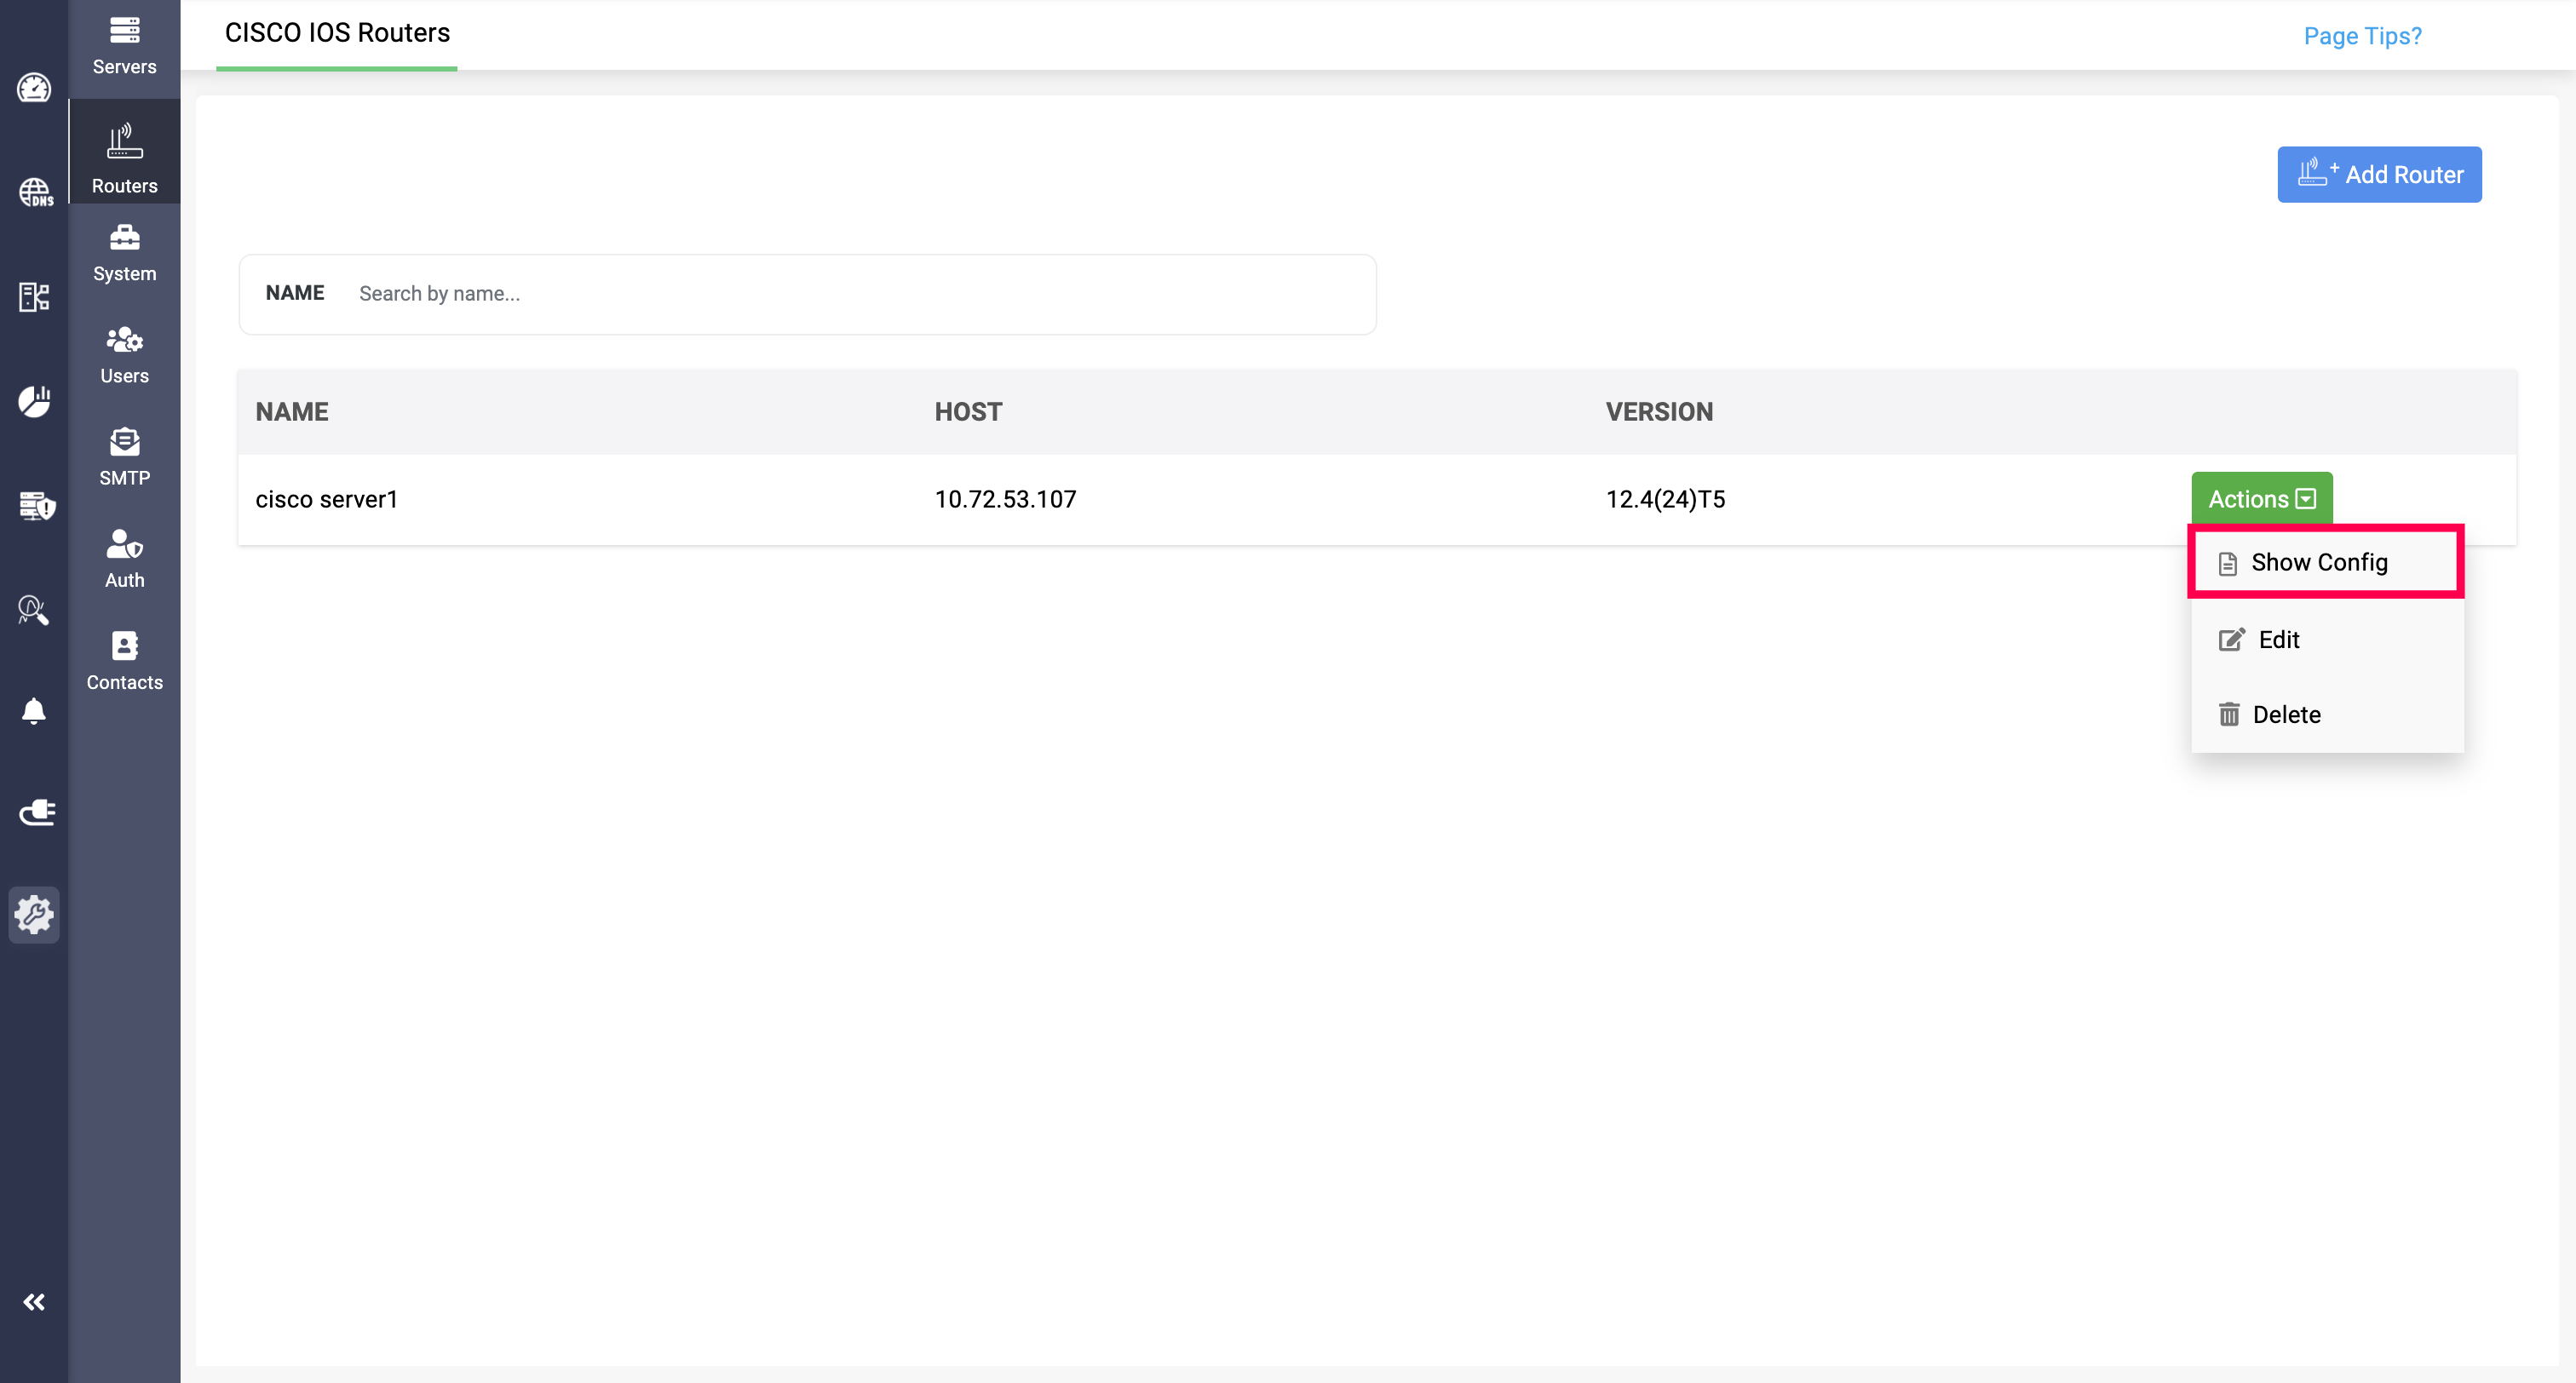The width and height of the screenshot is (2576, 1383).
Task: Open the Page Tips link
Action: (x=2362, y=36)
